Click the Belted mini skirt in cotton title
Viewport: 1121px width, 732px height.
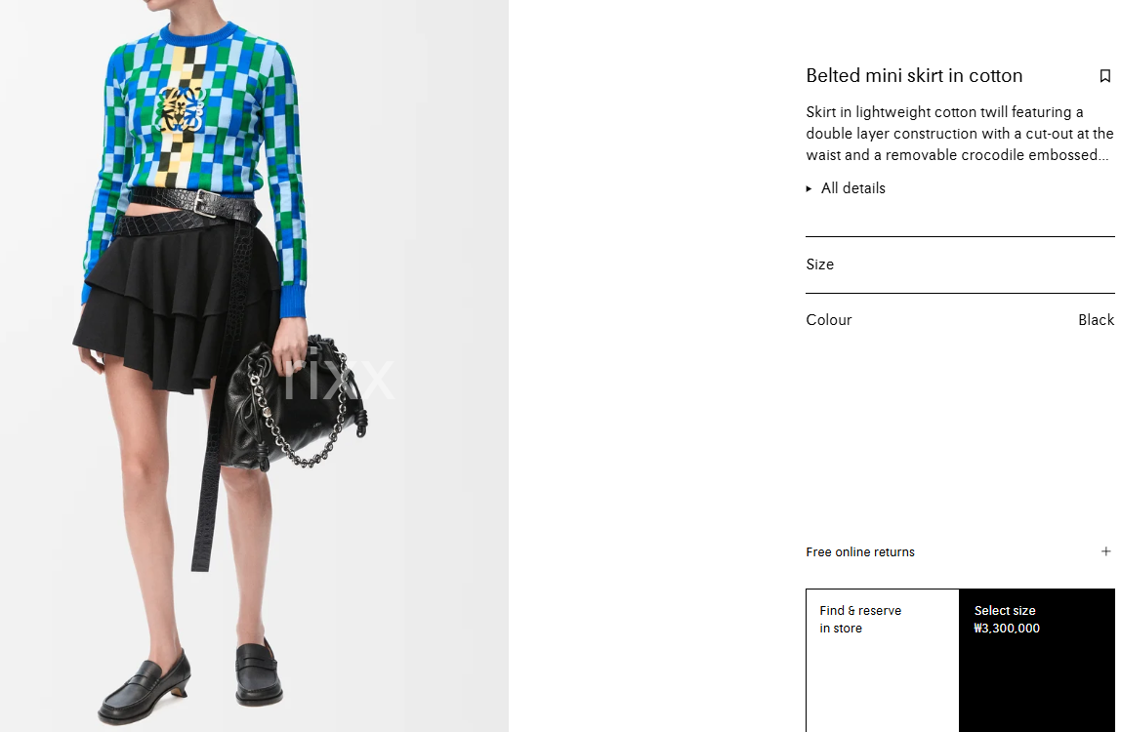point(914,76)
